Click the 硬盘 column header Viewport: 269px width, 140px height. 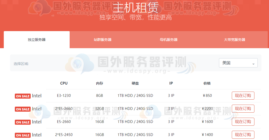[135, 83]
